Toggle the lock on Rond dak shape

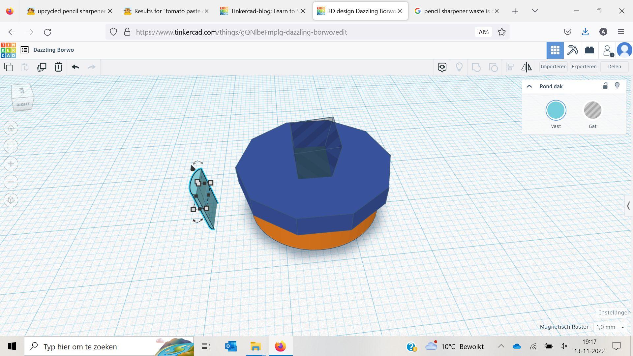[x=605, y=86]
